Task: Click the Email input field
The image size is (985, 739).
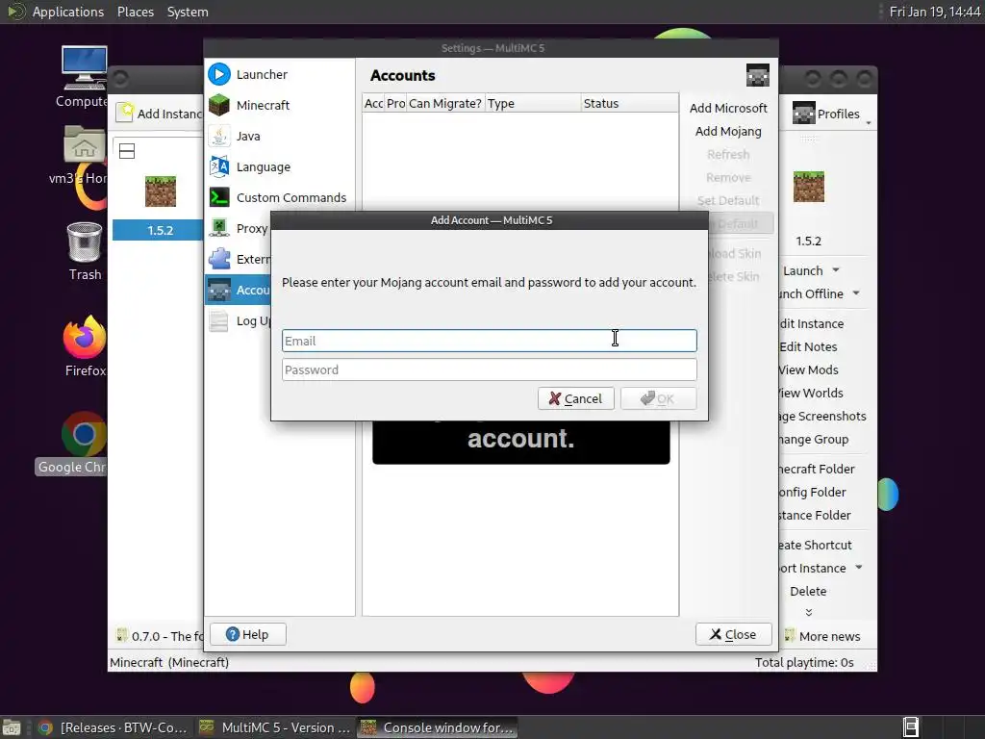Action: [490, 341]
